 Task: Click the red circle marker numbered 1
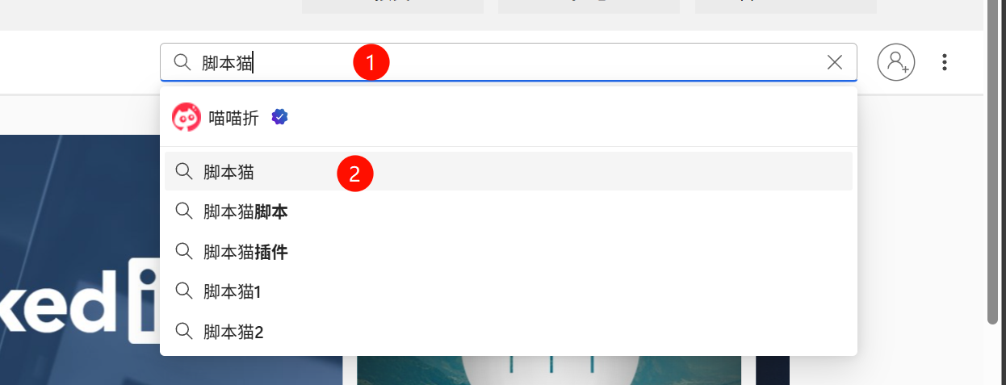371,62
